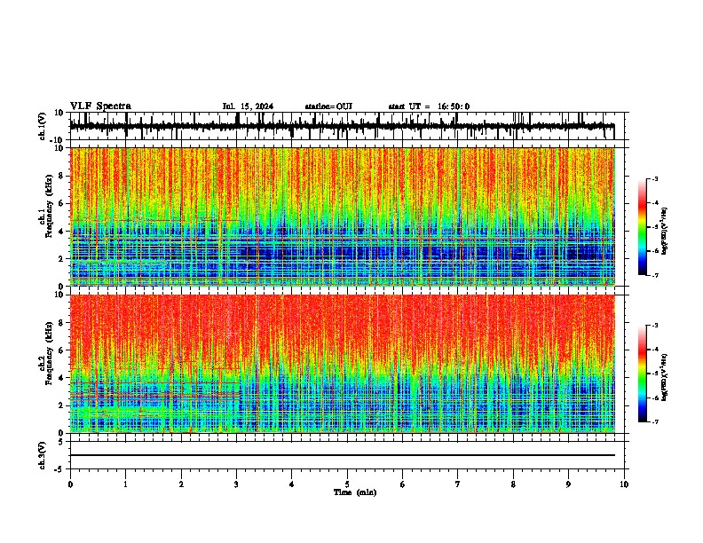This screenshot has height=543, width=703.
Task: Click the "-7" tick on ch.2 color bar
Action: pyautogui.click(x=654, y=421)
